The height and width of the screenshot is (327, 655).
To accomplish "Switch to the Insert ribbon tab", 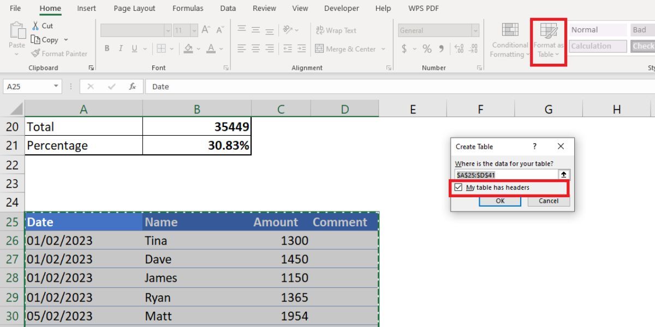I will point(86,8).
